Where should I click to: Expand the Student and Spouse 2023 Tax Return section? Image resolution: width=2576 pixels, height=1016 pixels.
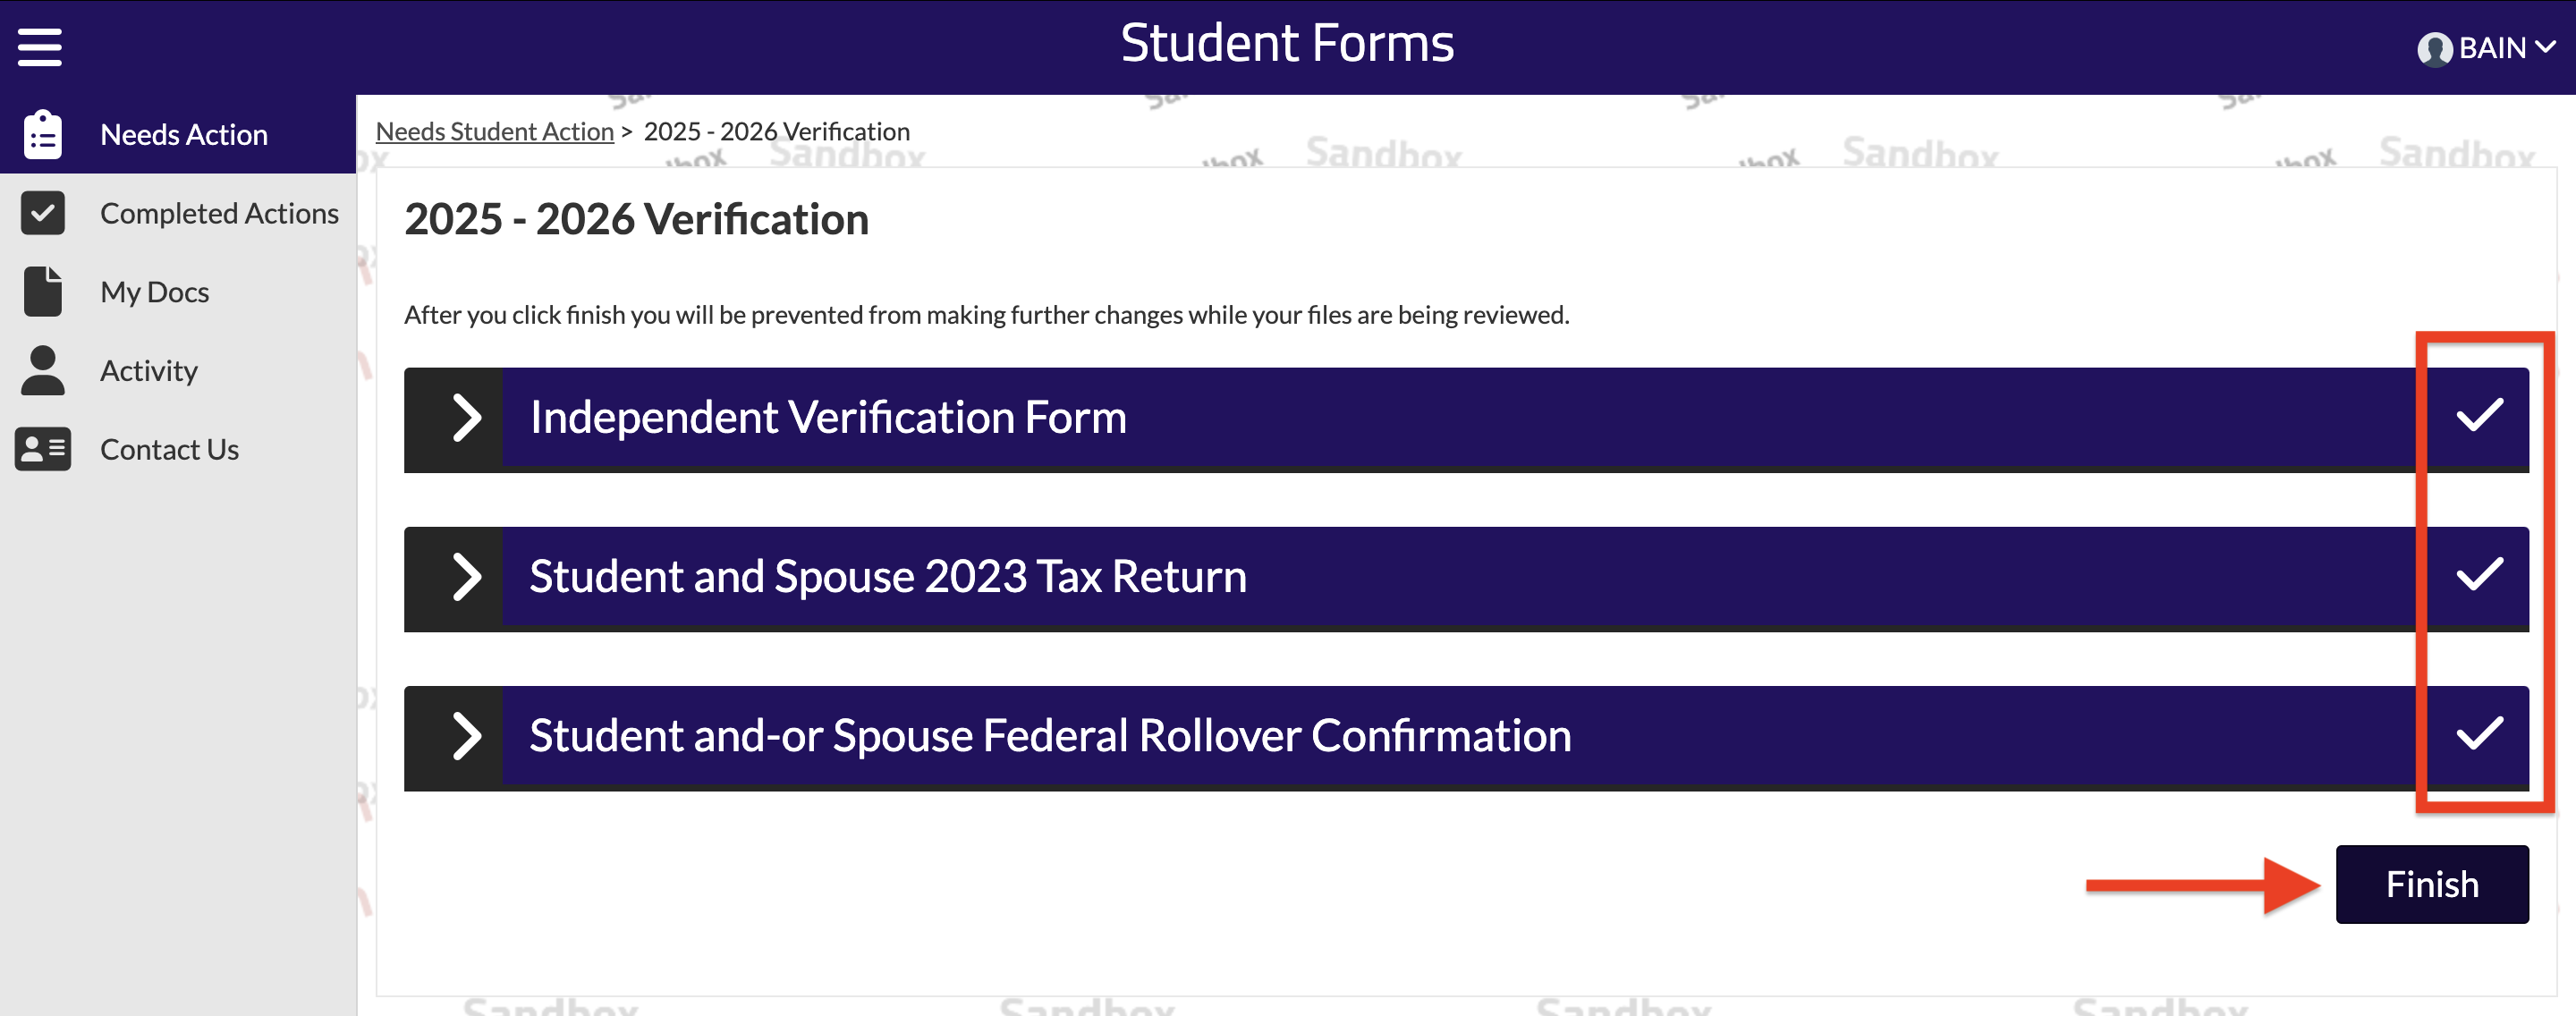point(466,578)
